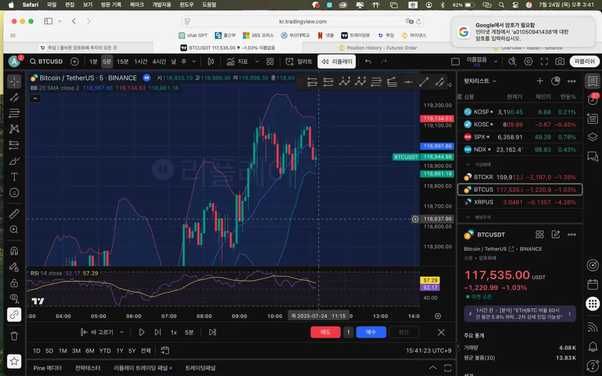Select the trend line drawing tool
Screen dimensions: 602x376
coord(14,98)
